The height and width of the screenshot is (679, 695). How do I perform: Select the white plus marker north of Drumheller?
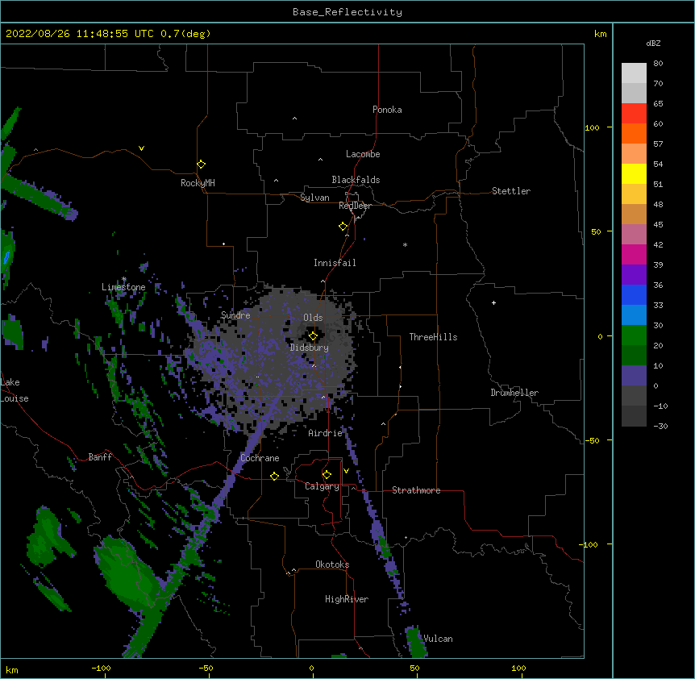[x=493, y=302]
